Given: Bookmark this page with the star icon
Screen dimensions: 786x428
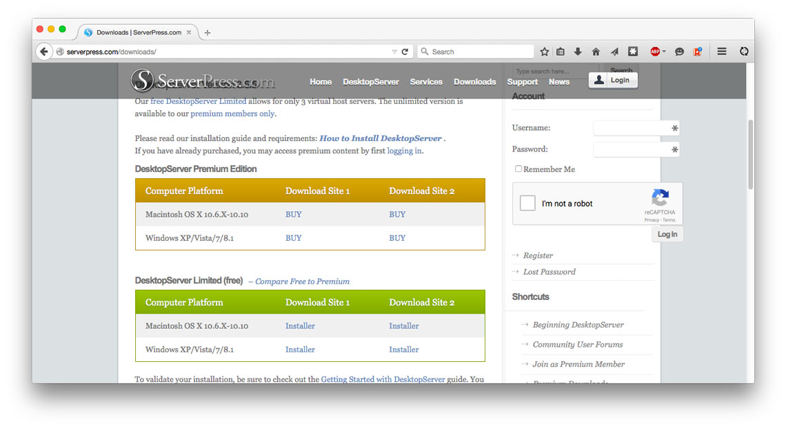Looking at the screenshot, I should point(545,52).
